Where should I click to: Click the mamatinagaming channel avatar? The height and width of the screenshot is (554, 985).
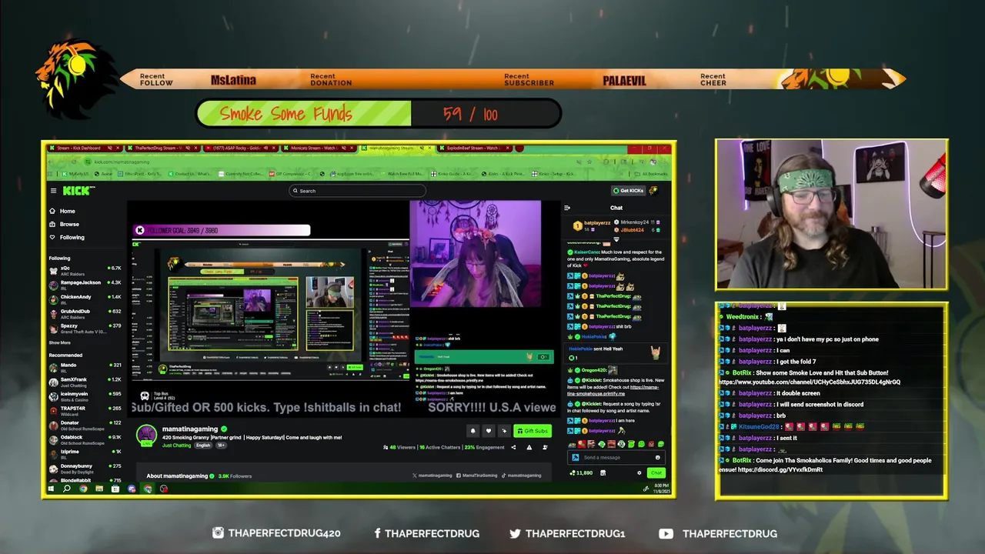pyautogui.click(x=146, y=435)
